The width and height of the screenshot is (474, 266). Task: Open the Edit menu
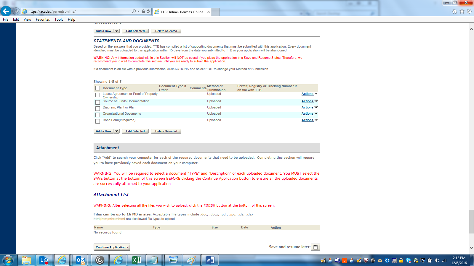(16, 20)
